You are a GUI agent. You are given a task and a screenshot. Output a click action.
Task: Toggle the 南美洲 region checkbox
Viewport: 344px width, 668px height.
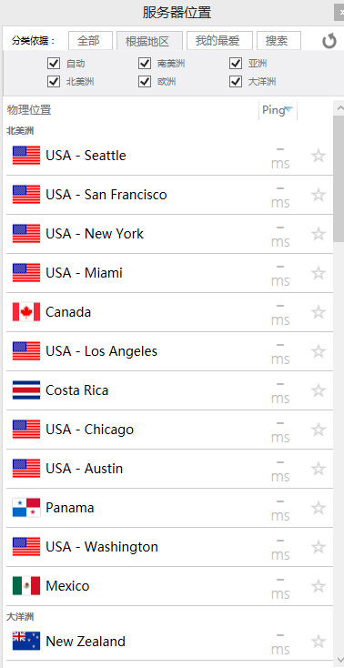(145, 64)
